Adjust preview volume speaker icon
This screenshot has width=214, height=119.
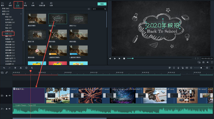point(208,62)
